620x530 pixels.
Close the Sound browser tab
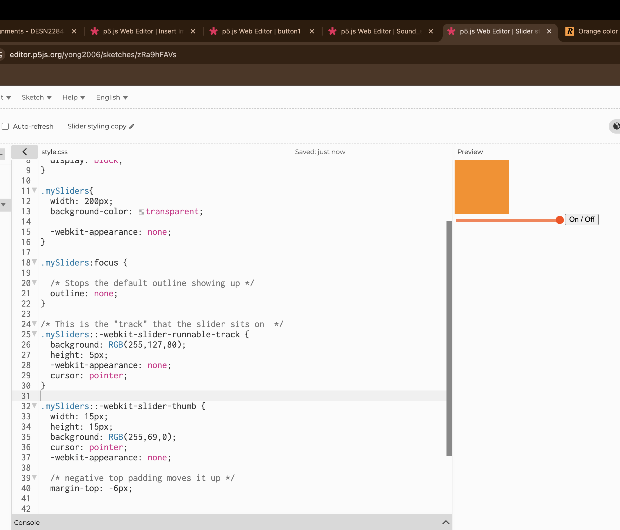431,31
